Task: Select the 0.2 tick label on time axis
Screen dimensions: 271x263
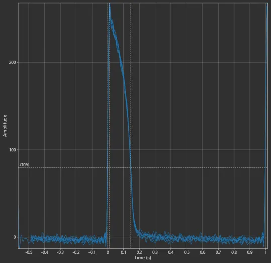Action: (139, 252)
